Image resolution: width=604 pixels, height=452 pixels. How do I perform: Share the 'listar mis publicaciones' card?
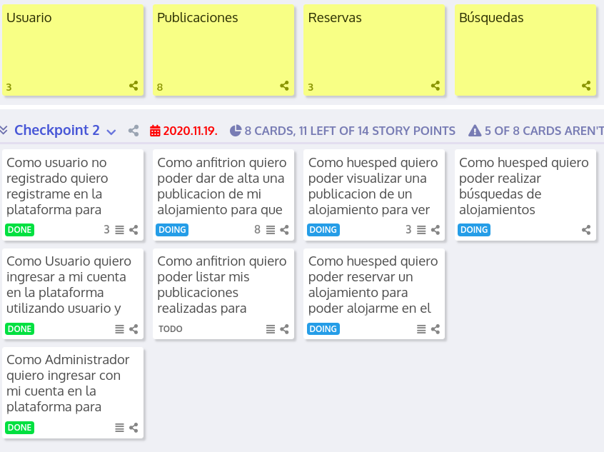(284, 329)
